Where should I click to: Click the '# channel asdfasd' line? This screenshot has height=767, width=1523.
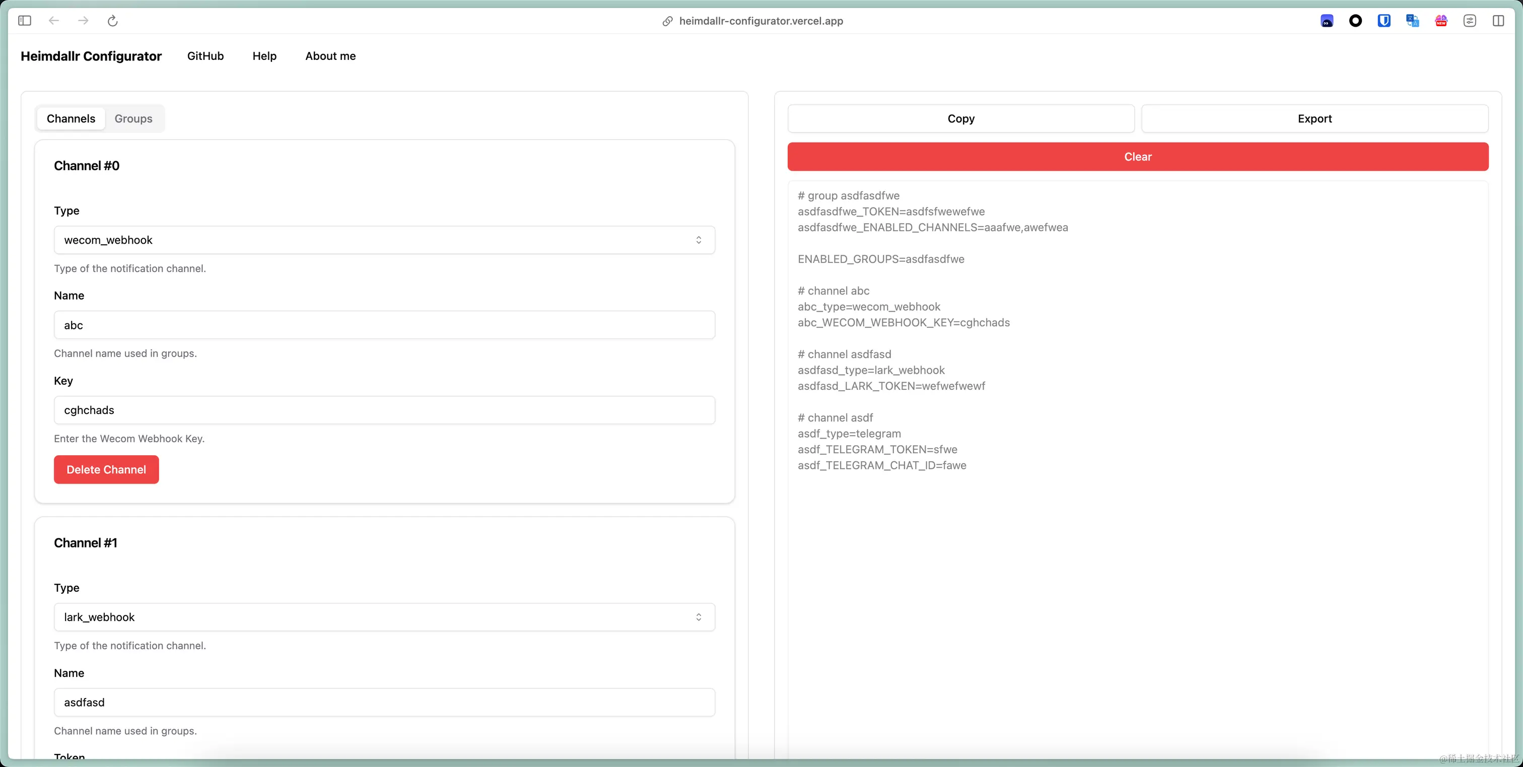(x=844, y=355)
